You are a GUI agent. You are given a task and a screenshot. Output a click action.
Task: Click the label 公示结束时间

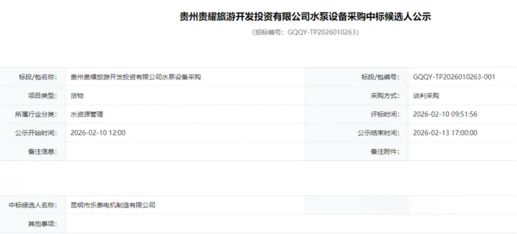[379, 133]
